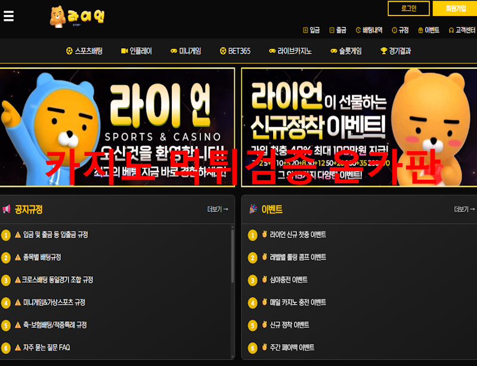
Task: Open notice 크로스배팅 동일경기 조합 규정
Action: 57,280
